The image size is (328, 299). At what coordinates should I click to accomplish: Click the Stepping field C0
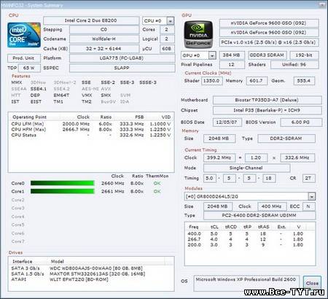(x=104, y=30)
